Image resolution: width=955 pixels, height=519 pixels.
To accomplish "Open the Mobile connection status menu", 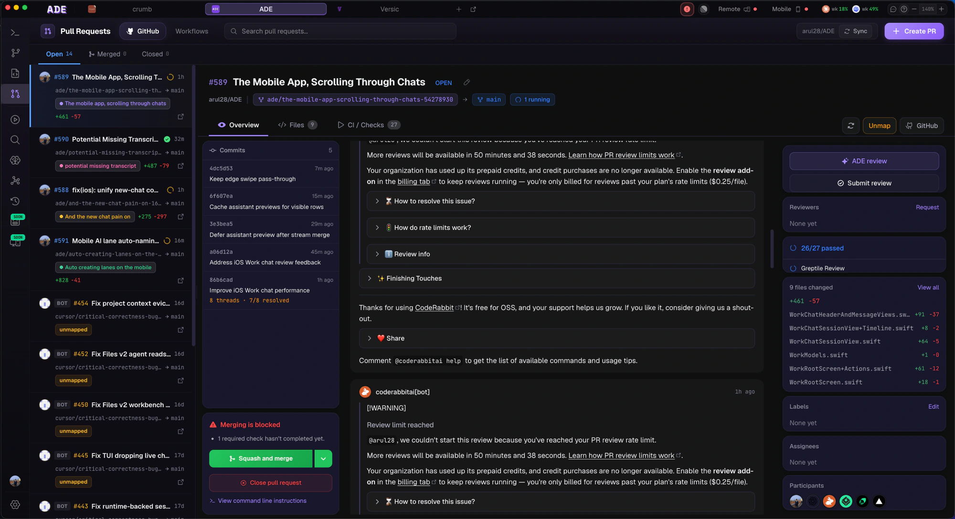I will click(x=790, y=9).
